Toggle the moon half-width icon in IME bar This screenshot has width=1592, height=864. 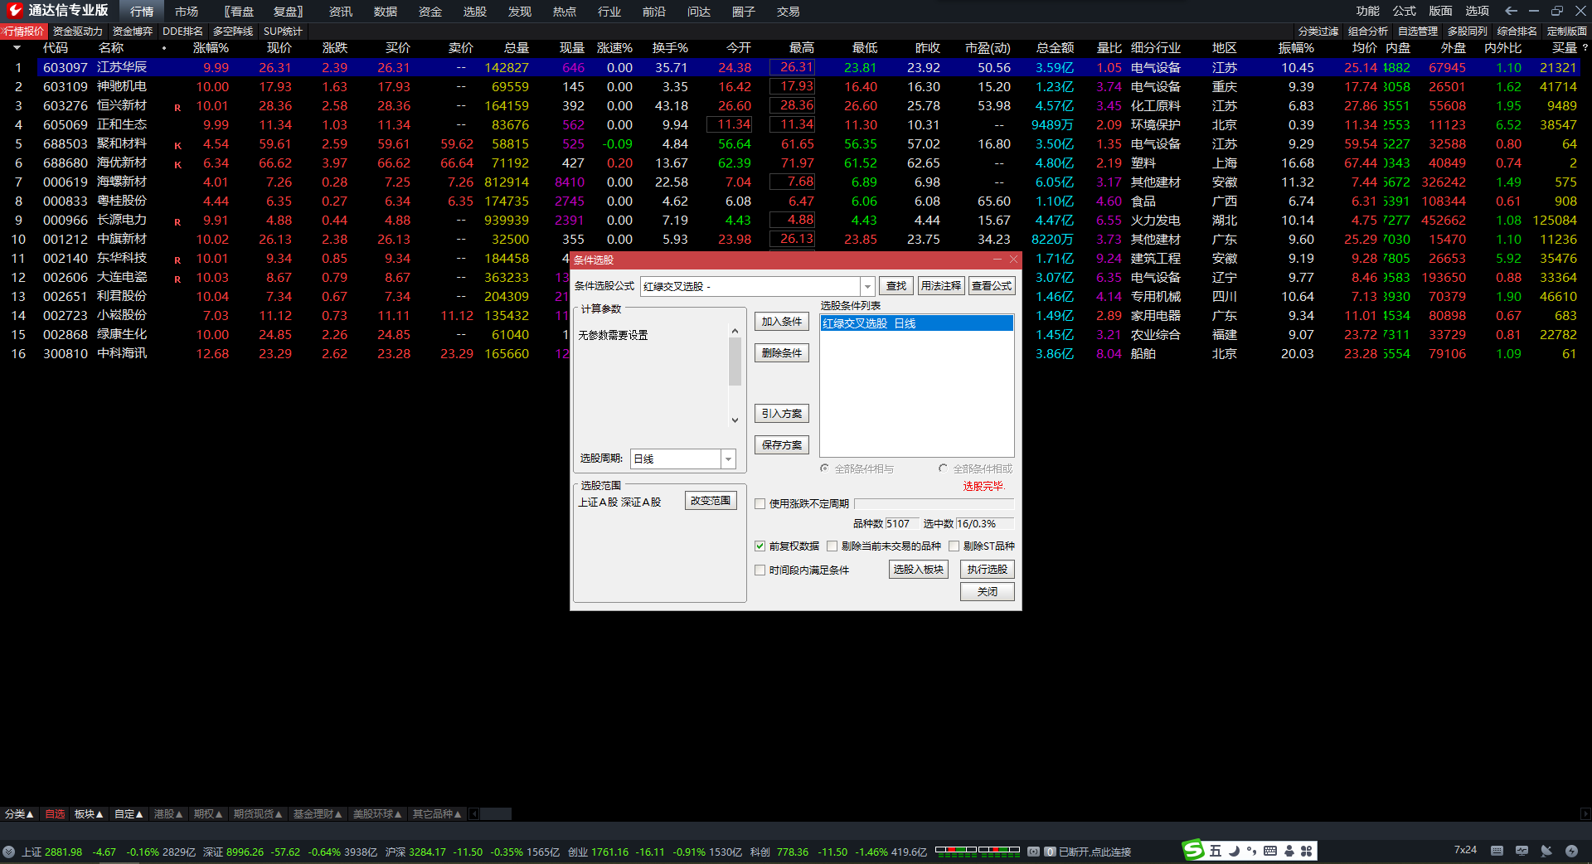1234,851
